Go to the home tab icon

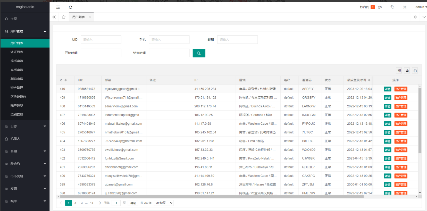pos(63,17)
